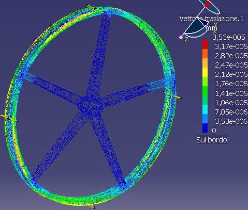The height and width of the screenshot is (210, 248).
Task: Select the left restraint symbol on rim
Action: 9,118
